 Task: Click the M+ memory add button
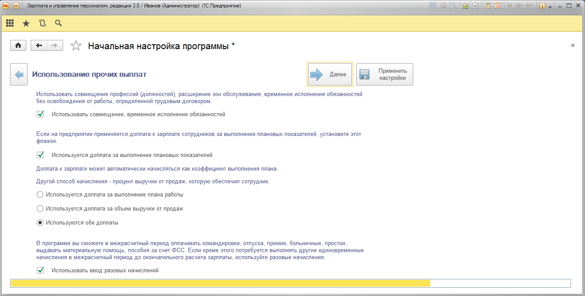click(520, 6)
